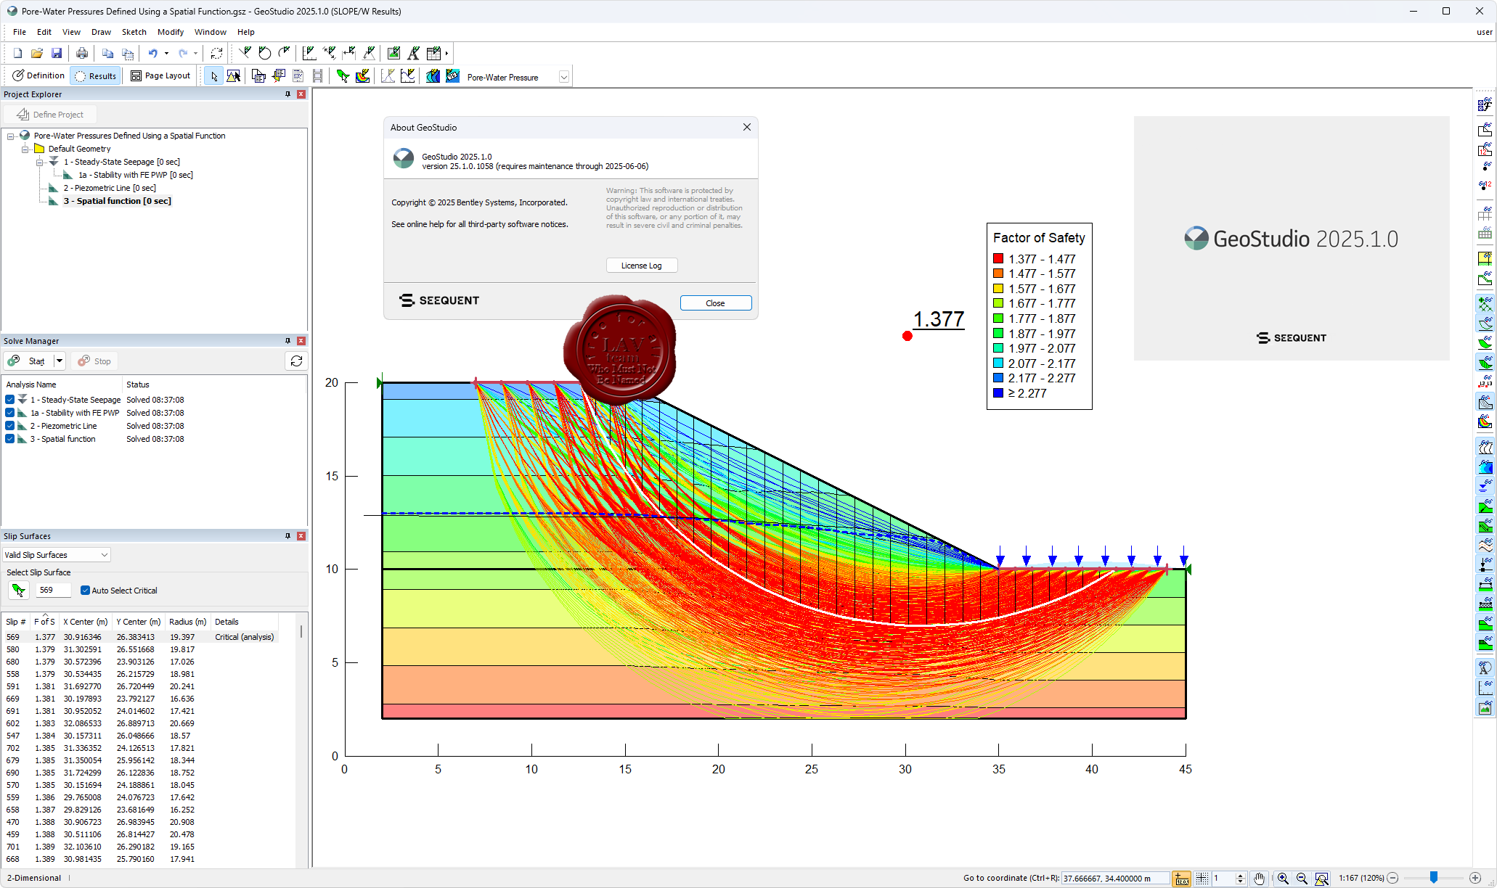Click the Zoom In magnifier icon
Viewport: 1497px width, 888px height.
pyautogui.click(x=1283, y=879)
